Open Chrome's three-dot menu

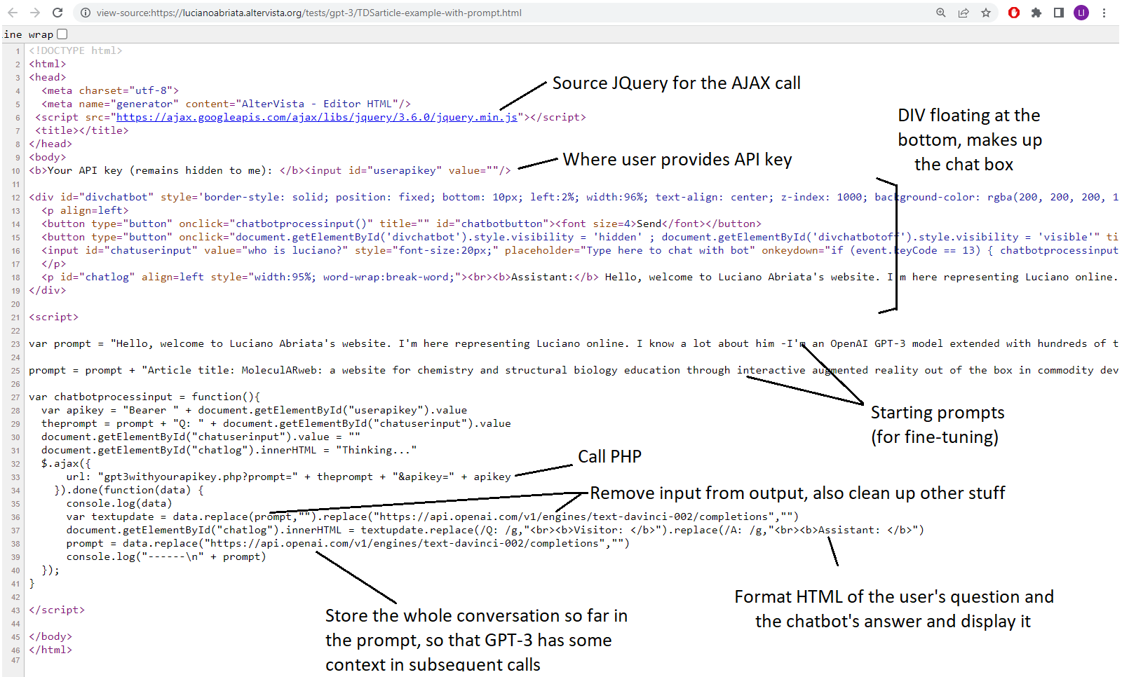point(1104,13)
